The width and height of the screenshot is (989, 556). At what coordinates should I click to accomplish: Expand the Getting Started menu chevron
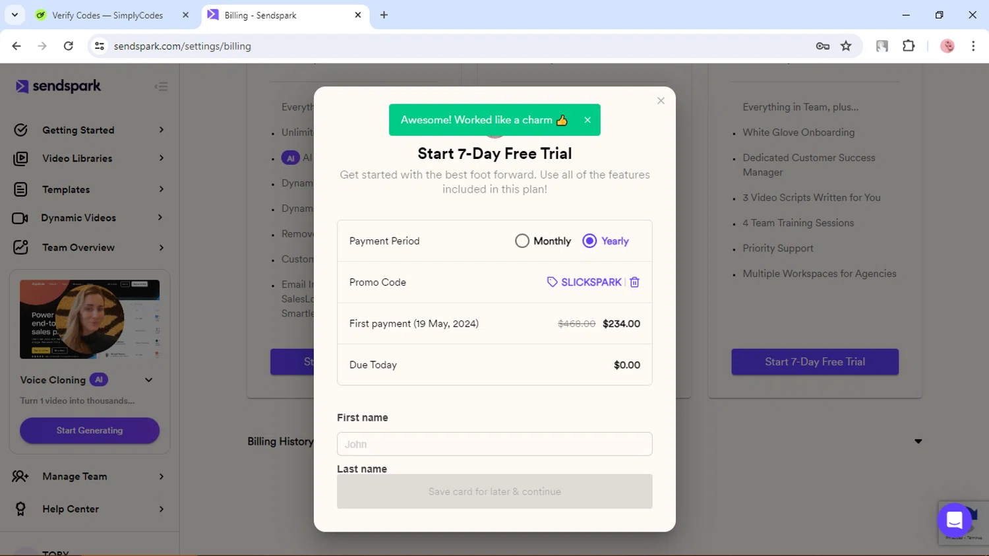click(162, 130)
